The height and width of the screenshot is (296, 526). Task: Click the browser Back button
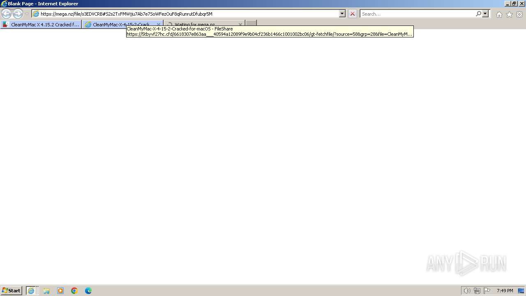7,14
